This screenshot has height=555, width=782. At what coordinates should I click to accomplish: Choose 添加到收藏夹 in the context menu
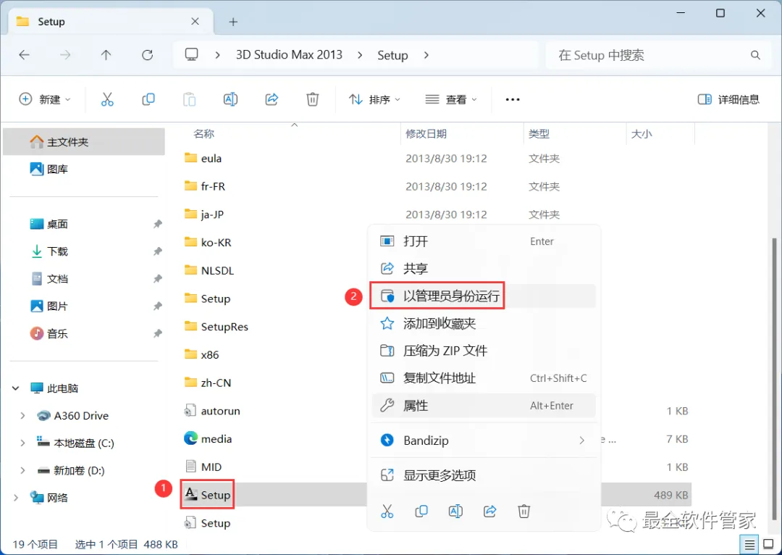tap(484, 323)
